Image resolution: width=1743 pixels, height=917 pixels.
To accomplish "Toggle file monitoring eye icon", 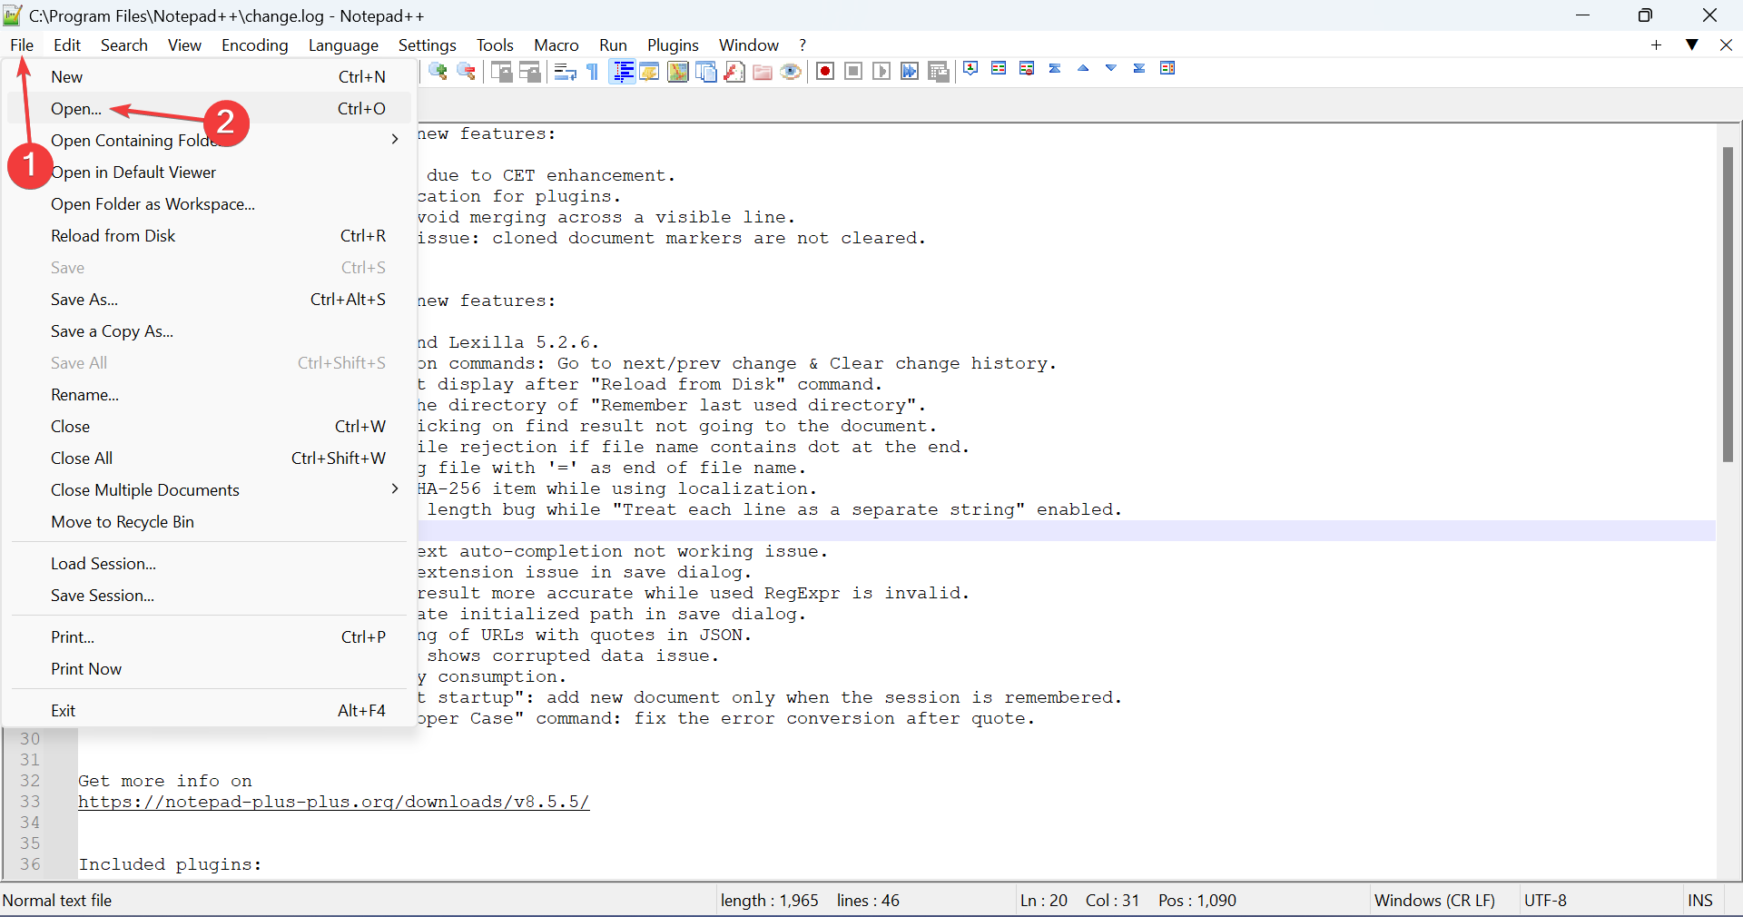I will [791, 72].
